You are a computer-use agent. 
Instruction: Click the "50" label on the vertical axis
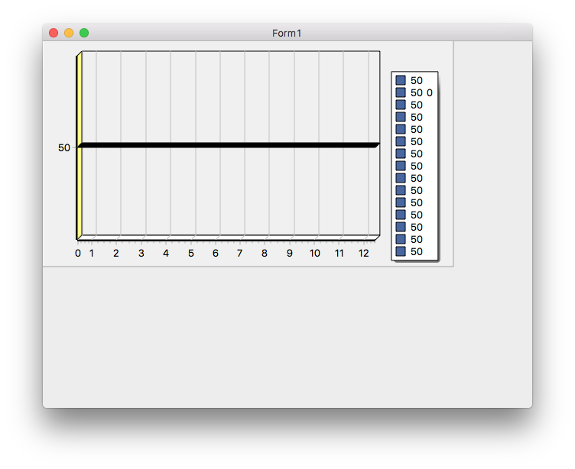64,147
